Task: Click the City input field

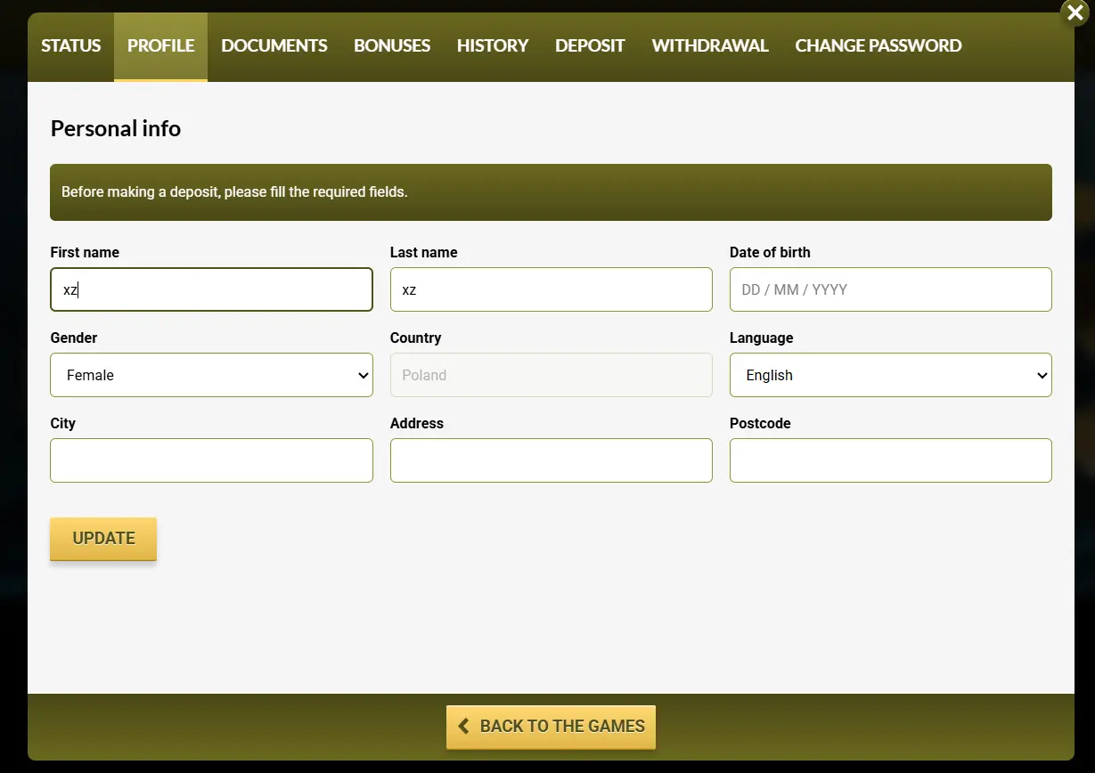Action: pyautogui.click(x=211, y=460)
